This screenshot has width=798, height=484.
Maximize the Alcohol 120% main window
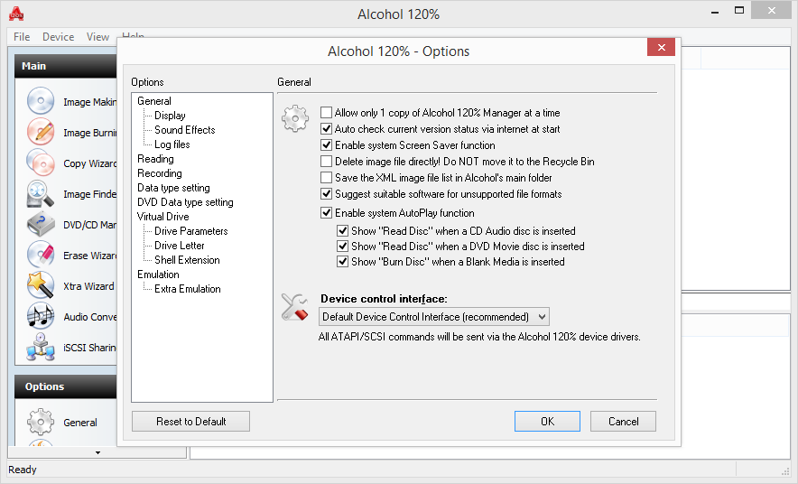tap(739, 11)
